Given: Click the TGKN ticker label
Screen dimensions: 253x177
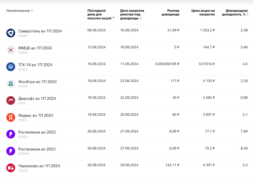Looking at the screenshot, I should click(22, 69).
